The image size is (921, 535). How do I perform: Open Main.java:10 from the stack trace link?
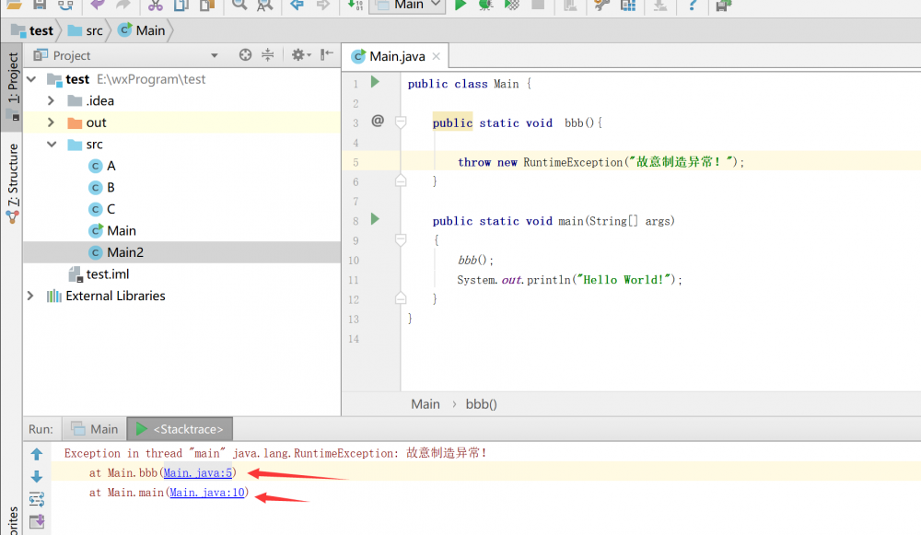[x=206, y=492]
